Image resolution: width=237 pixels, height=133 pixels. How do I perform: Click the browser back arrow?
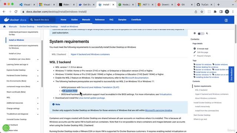tap(4, 11)
